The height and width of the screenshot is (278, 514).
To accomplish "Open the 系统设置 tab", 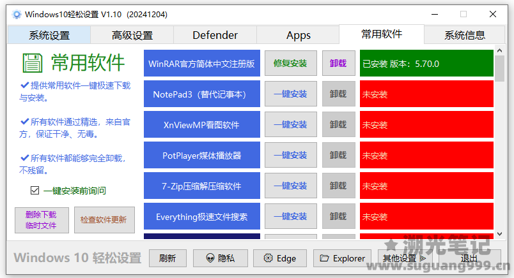I will pyautogui.click(x=49, y=35).
